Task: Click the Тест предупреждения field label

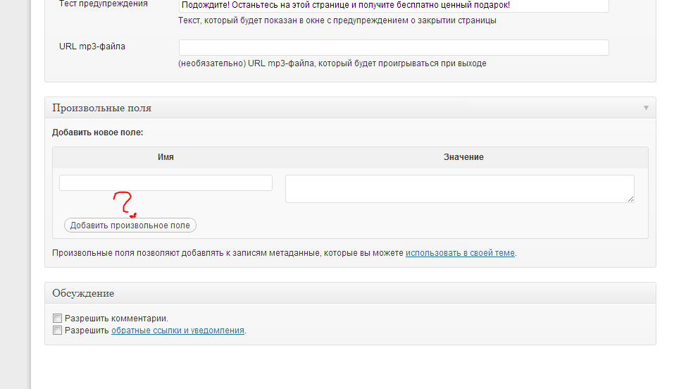Action: point(104,4)
